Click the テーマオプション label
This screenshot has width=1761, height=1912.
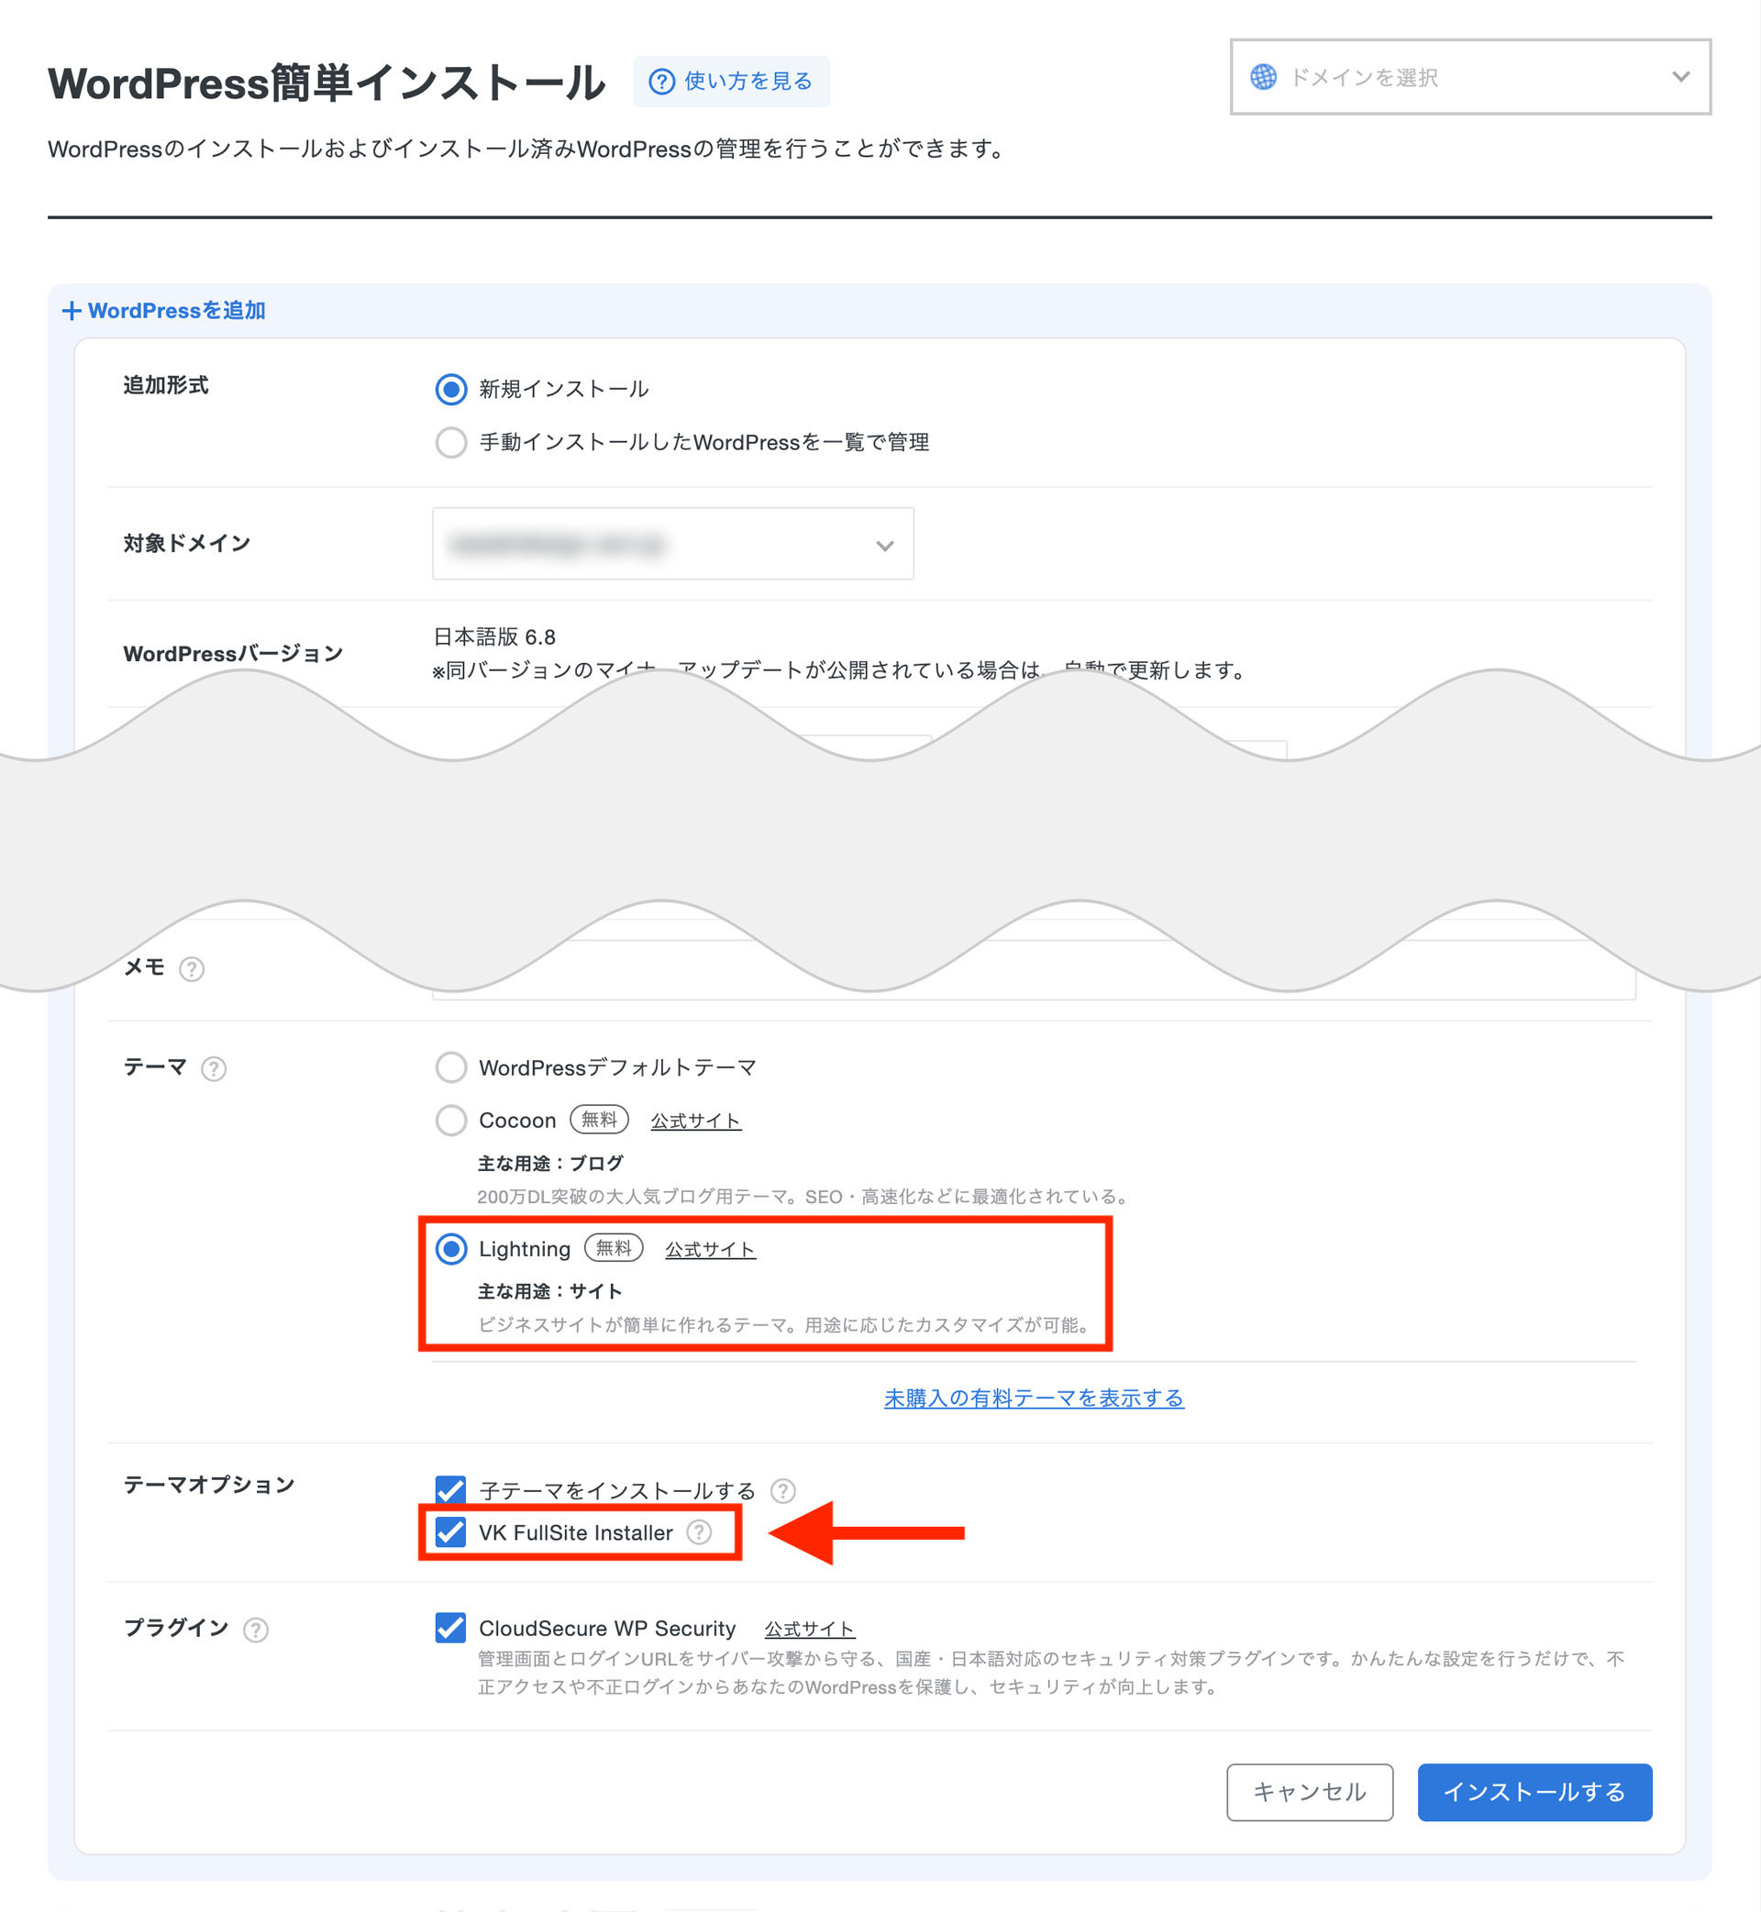point(209,1486)
